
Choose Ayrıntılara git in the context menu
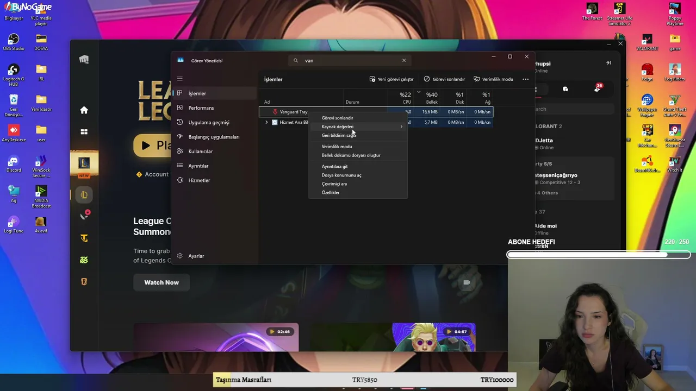[358, 167]
